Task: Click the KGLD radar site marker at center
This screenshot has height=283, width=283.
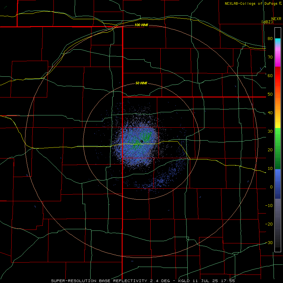Action: (x=142, y=141)
